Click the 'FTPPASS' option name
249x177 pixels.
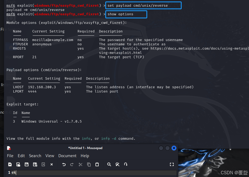click(20, 40)
